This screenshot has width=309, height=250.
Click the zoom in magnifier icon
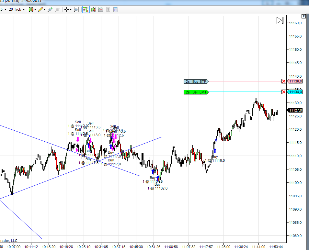click(50, 9)
